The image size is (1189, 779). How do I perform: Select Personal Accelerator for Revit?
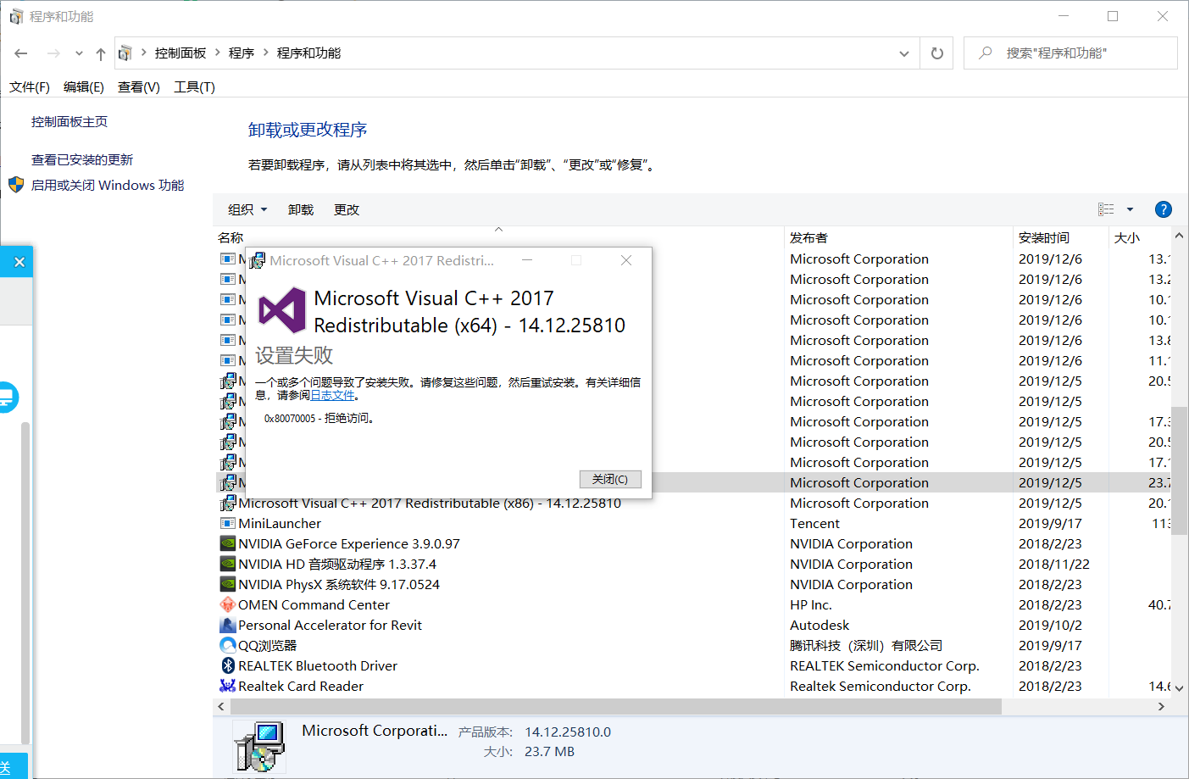pyautogui.click(x=330, y=626)
